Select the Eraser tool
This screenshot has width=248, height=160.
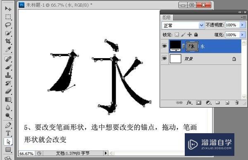point(8,92)
